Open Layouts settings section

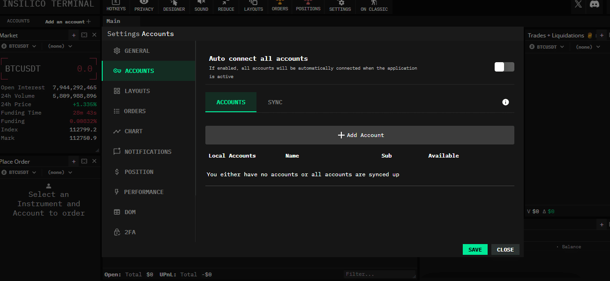click(149, 91)
